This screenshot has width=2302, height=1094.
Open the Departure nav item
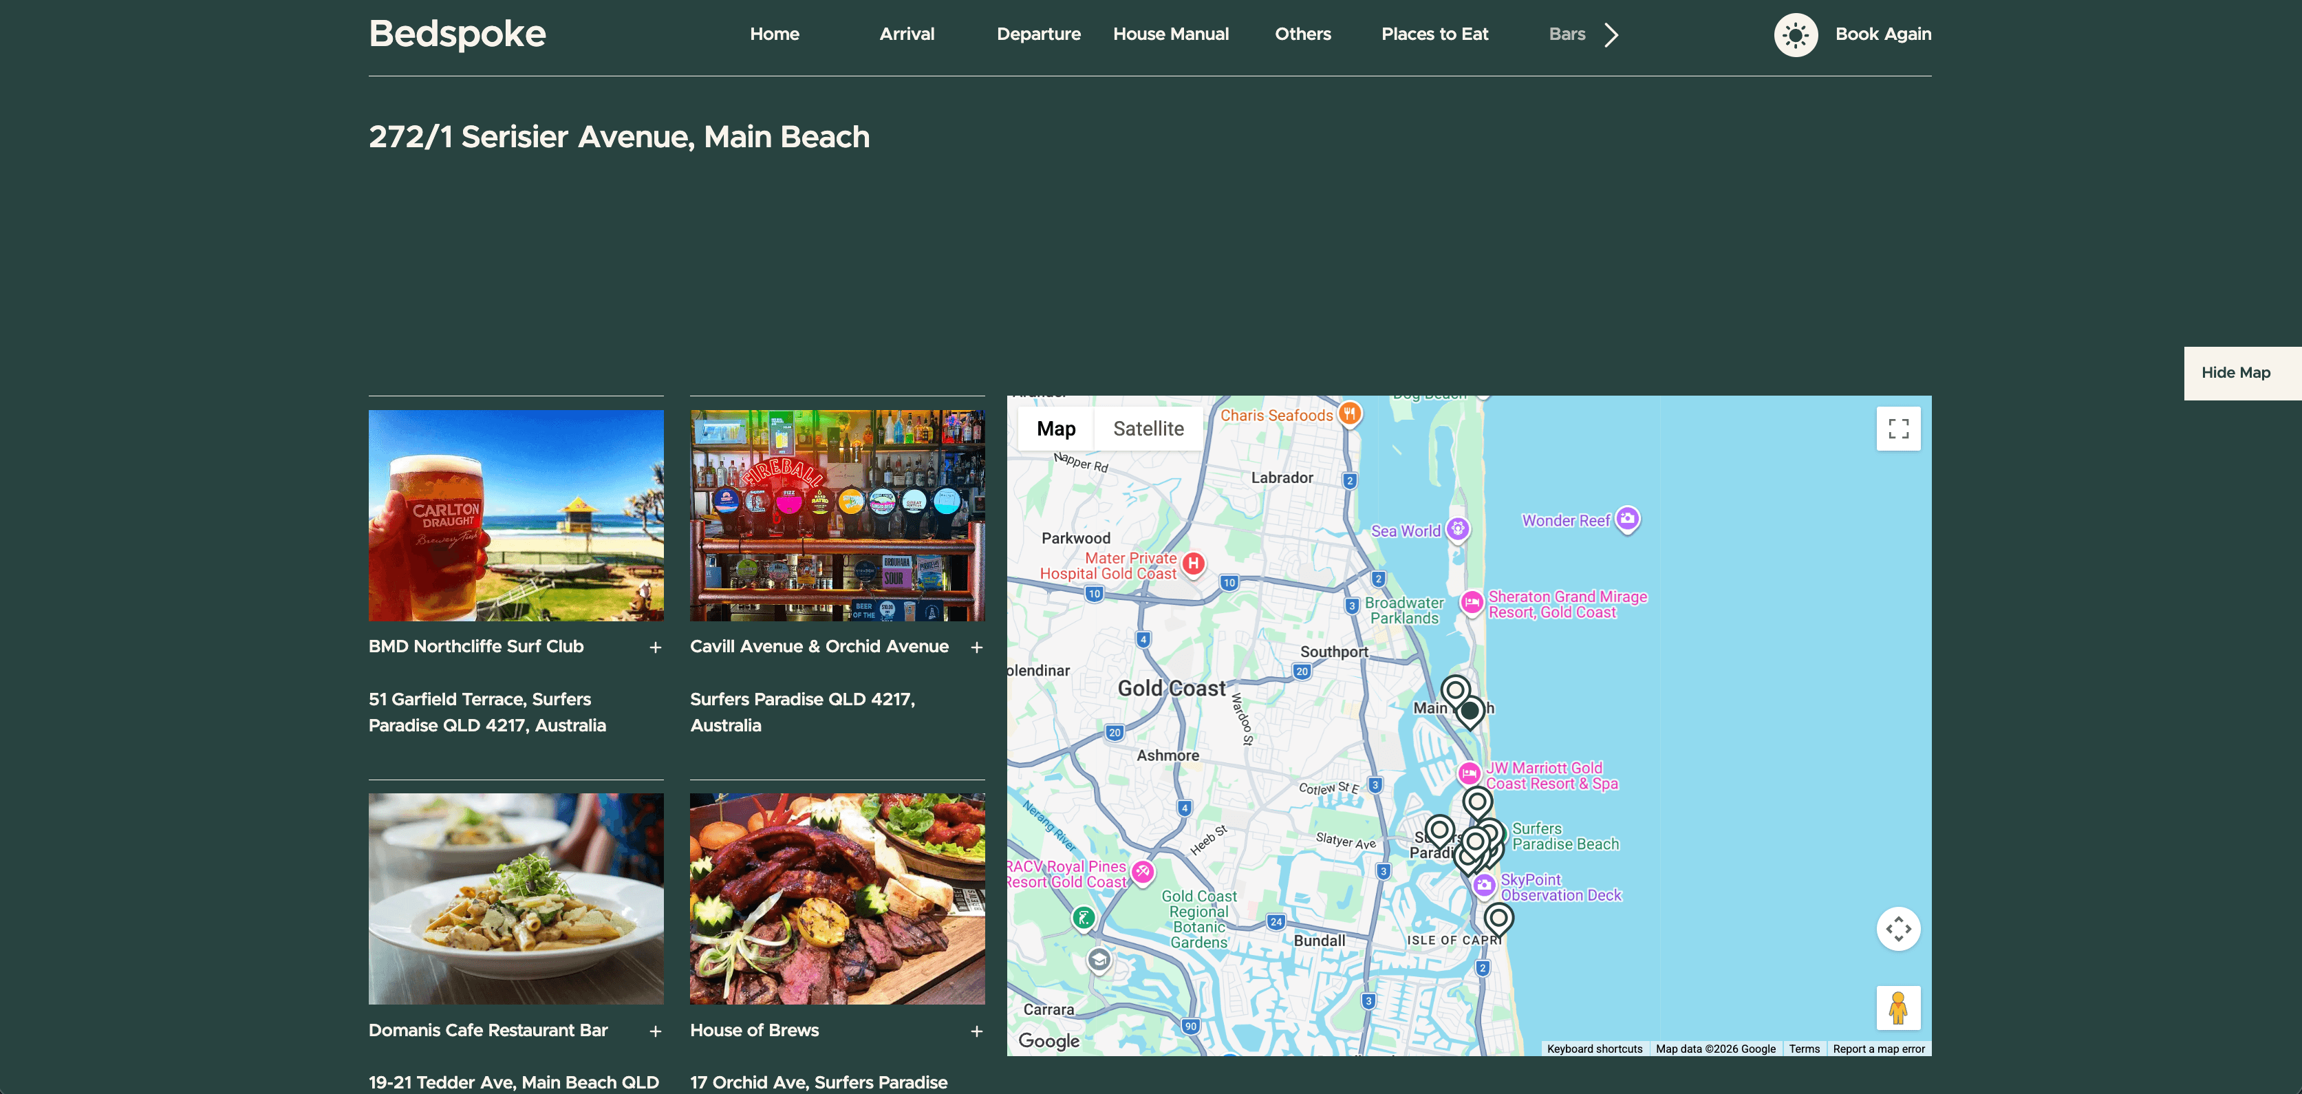pyautogui.click(x=1038, y=34)
